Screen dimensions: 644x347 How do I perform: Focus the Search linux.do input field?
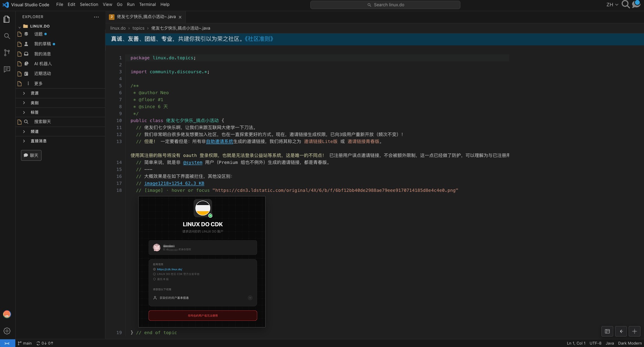pyautogui.click(x=385, y=5)
